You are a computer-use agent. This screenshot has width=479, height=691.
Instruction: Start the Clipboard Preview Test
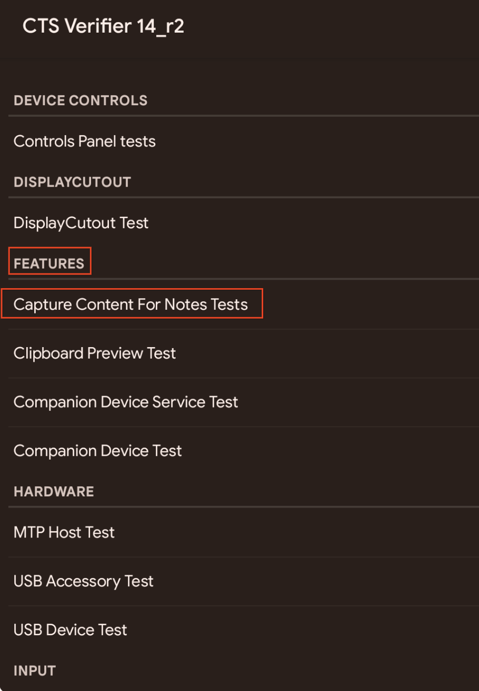point(94,353)
